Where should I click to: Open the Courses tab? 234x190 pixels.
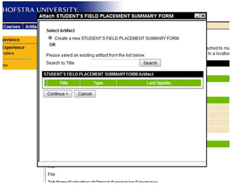(x=12, y=27)
